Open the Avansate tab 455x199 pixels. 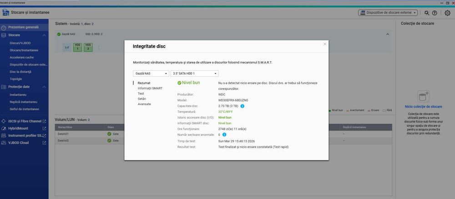[x=144, y=104]
